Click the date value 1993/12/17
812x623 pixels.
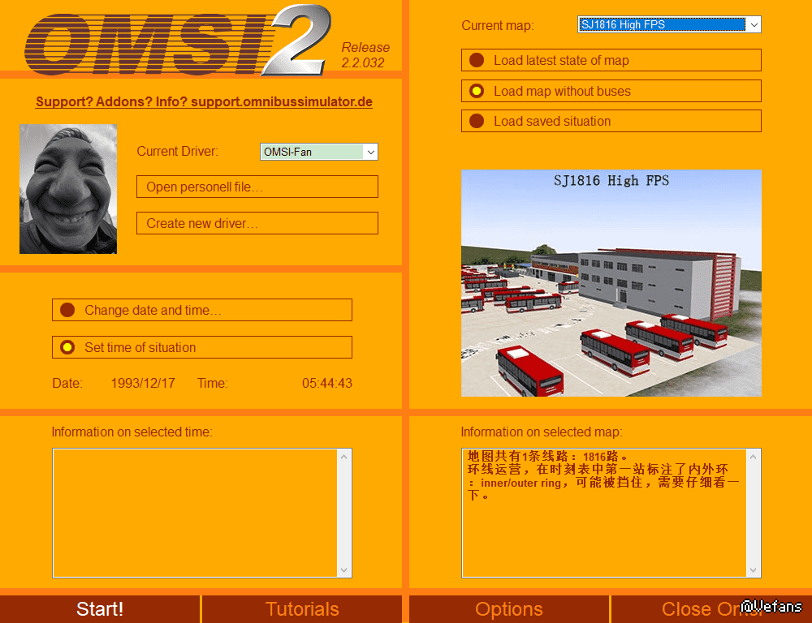point(143,383)
